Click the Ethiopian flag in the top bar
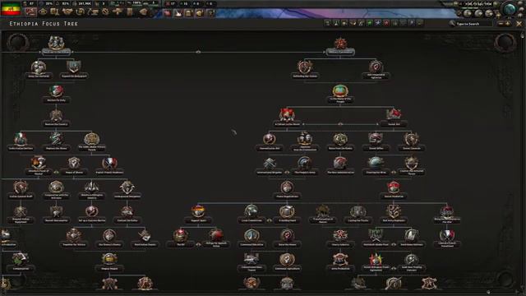The height and width of the screenshot is (296, 526). point(11,9)
